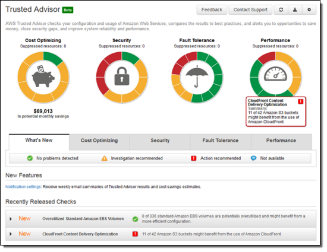327x252 pixels.
Task: Click the padlock Security icon
Action: [122, 76]
